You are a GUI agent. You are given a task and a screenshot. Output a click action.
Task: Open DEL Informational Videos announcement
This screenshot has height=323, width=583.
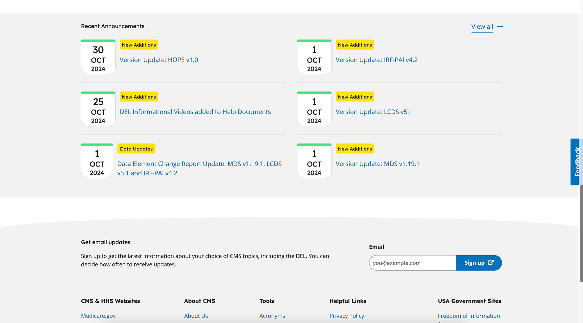point(195,112)
